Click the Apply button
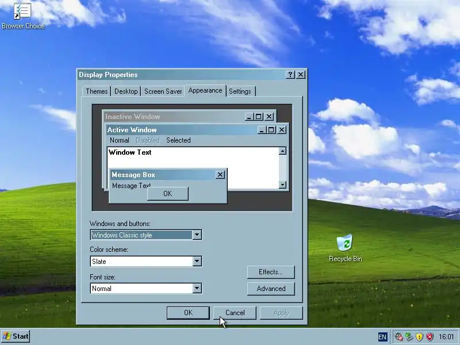This screenshot has height=345, width=460. (x=281, y=313)
